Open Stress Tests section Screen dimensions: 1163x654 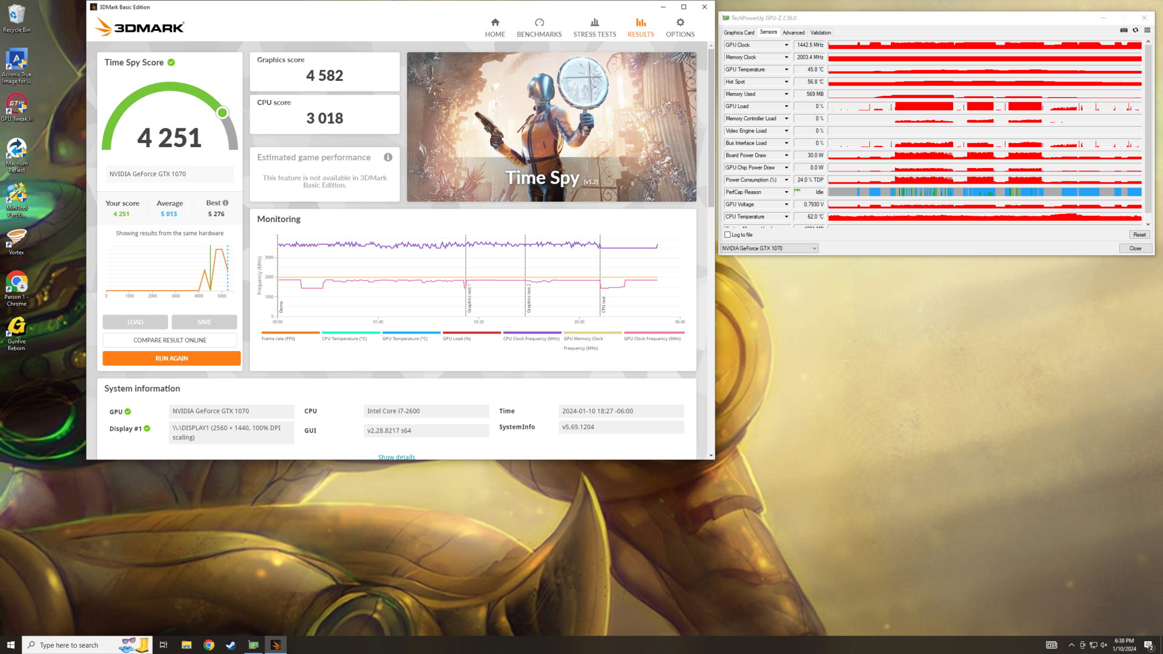point(594,27)
